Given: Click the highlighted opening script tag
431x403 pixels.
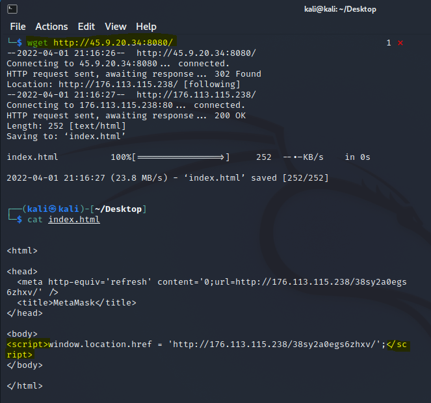Looking at the screenshot, I should [27, 344].
